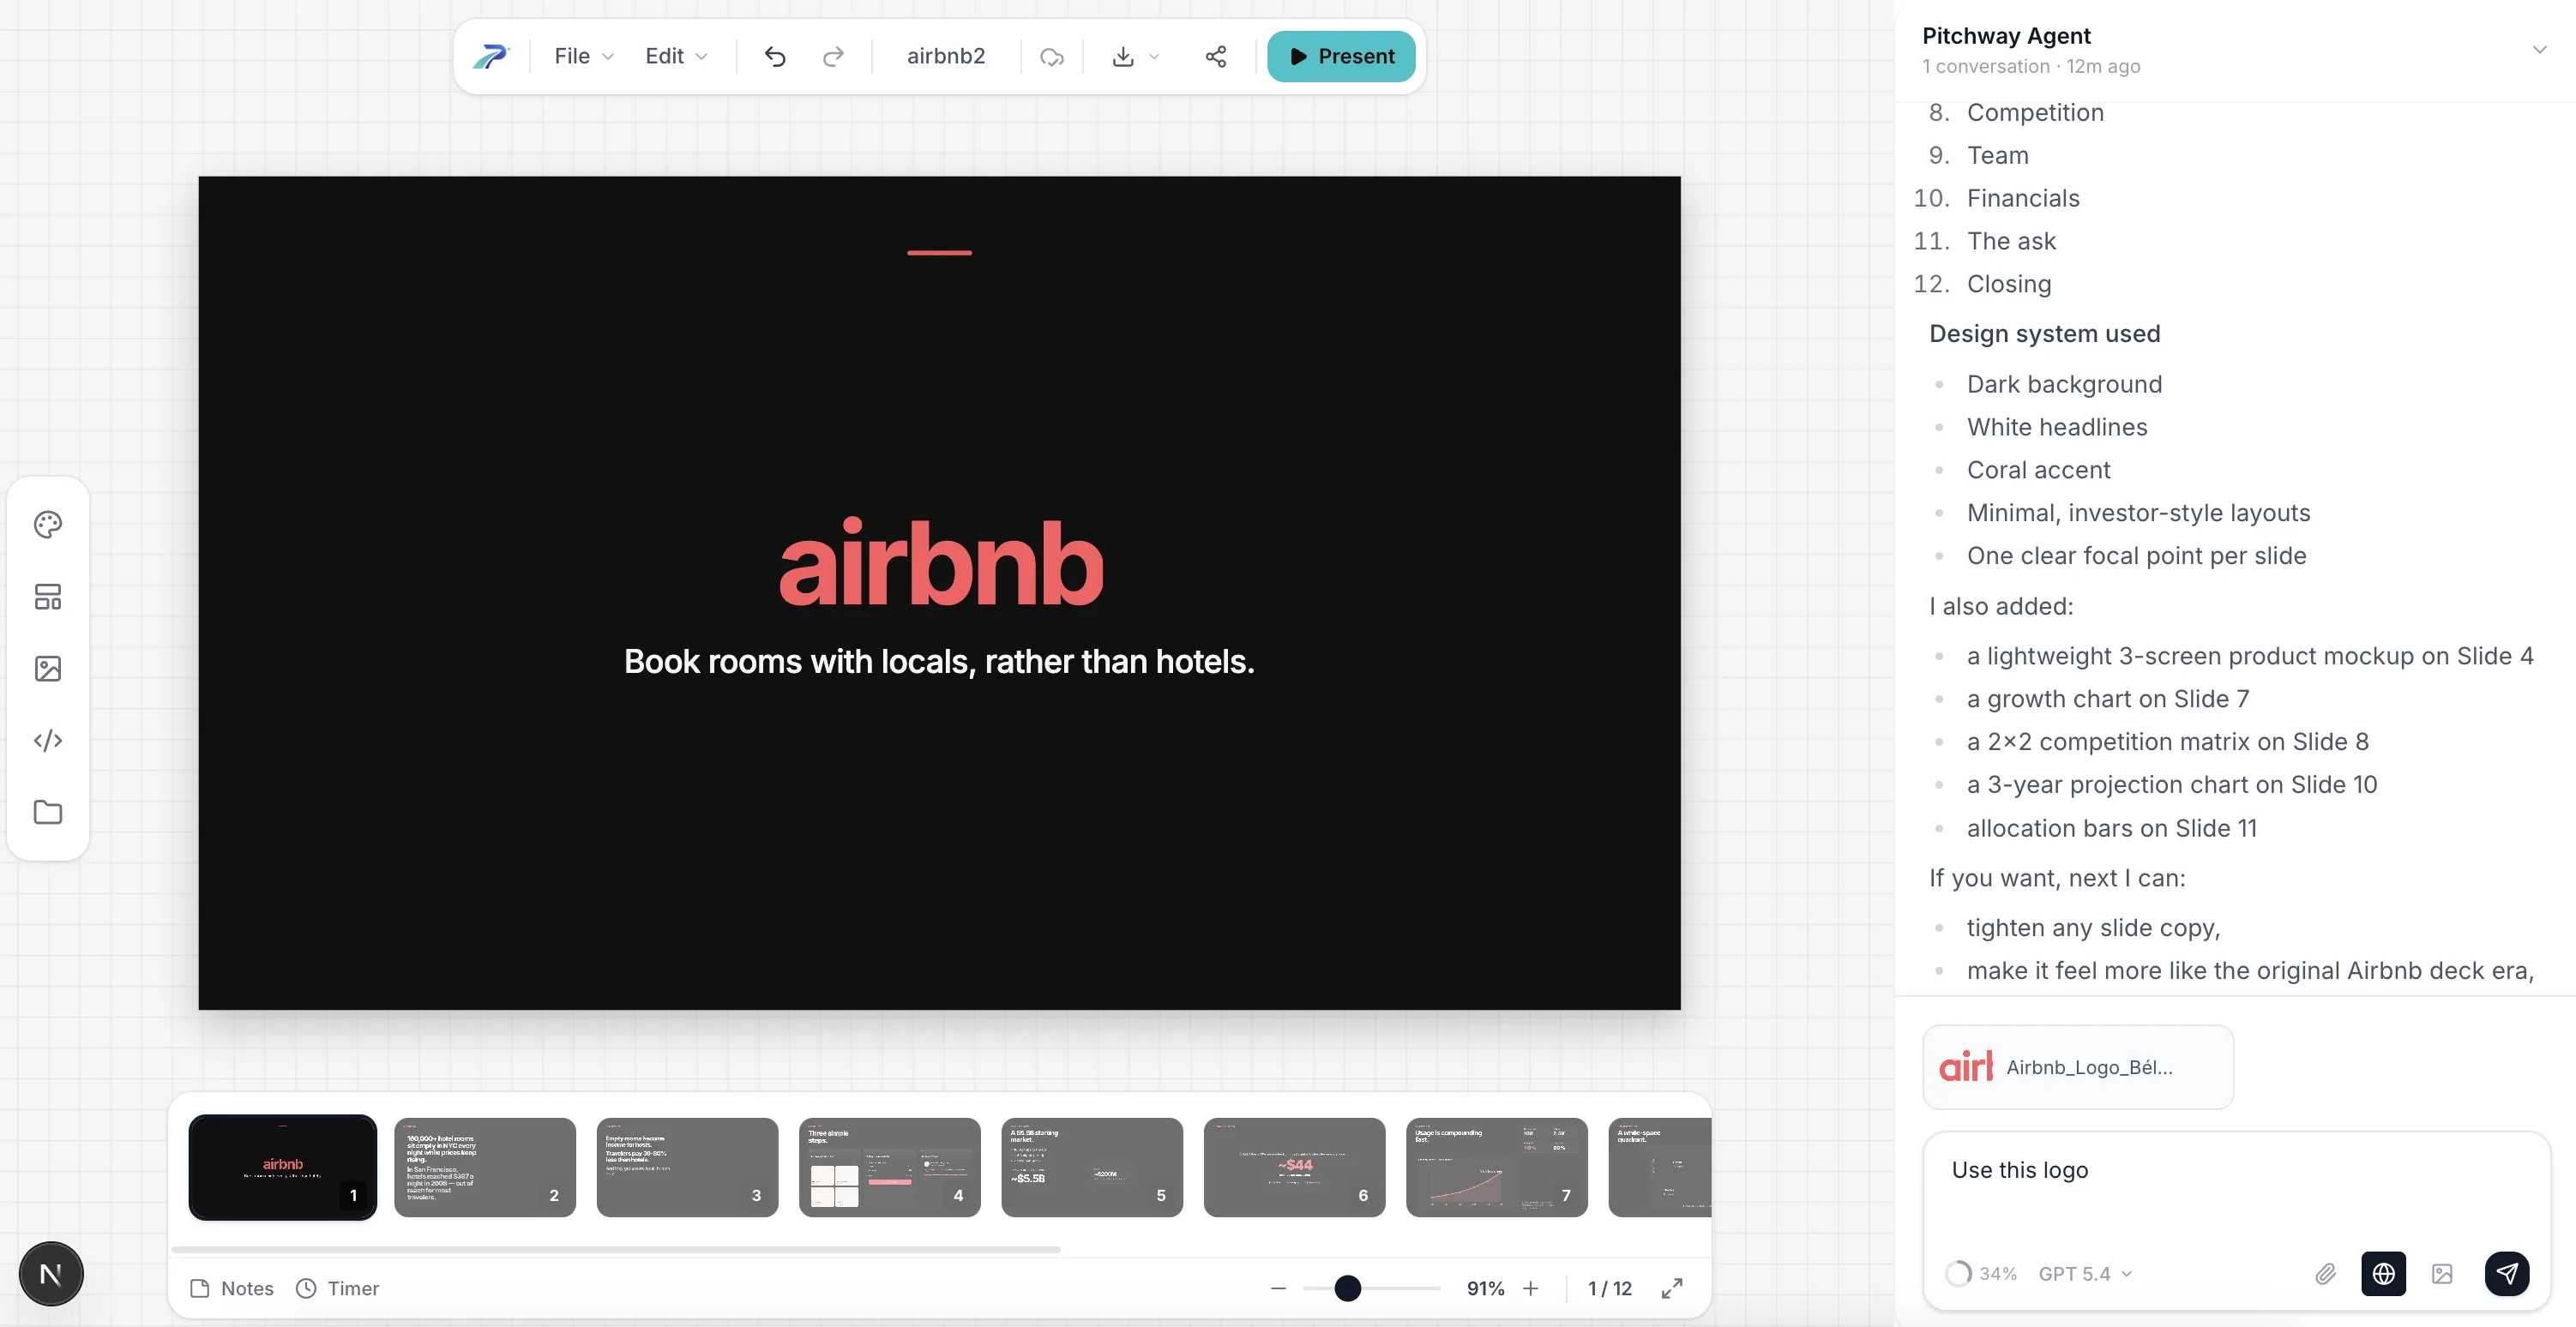This screenshot has width=2576, height=1327.
Task: Open the GPT 5.4 model dropdown
Action: pos(2085,1273)
